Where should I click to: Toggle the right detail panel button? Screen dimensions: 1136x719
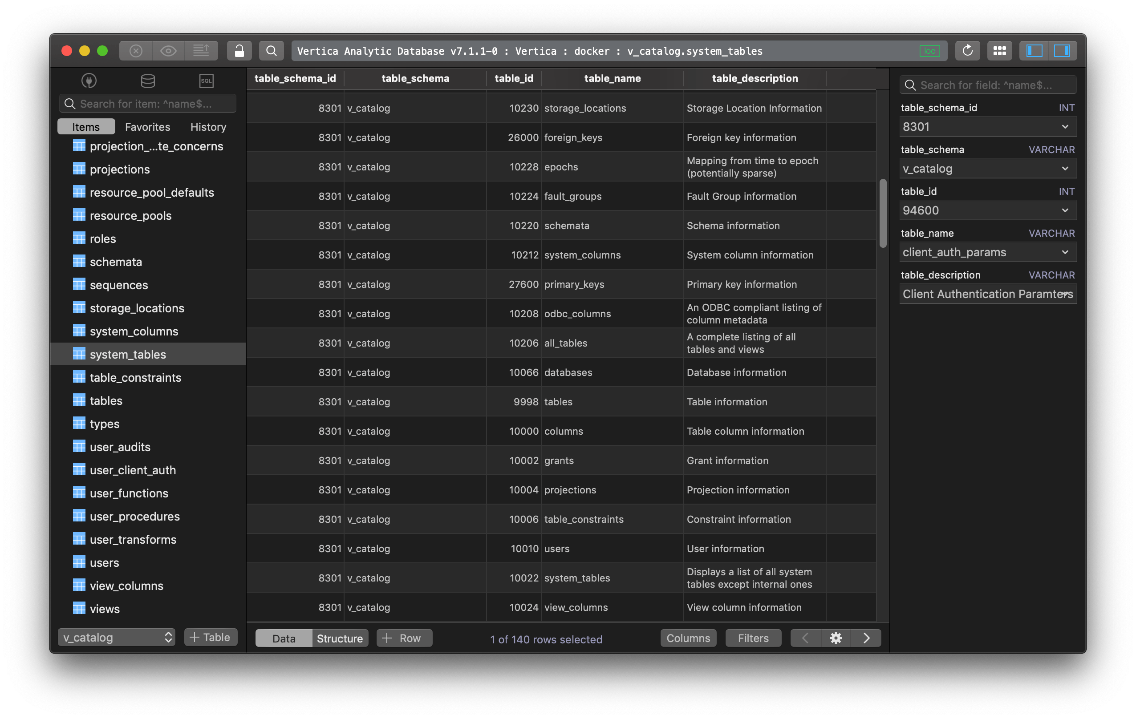point(1063,50)
